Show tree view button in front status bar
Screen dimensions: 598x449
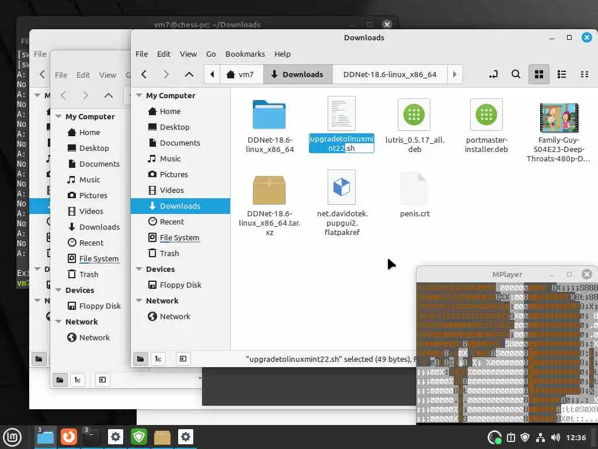click(158, 359)
